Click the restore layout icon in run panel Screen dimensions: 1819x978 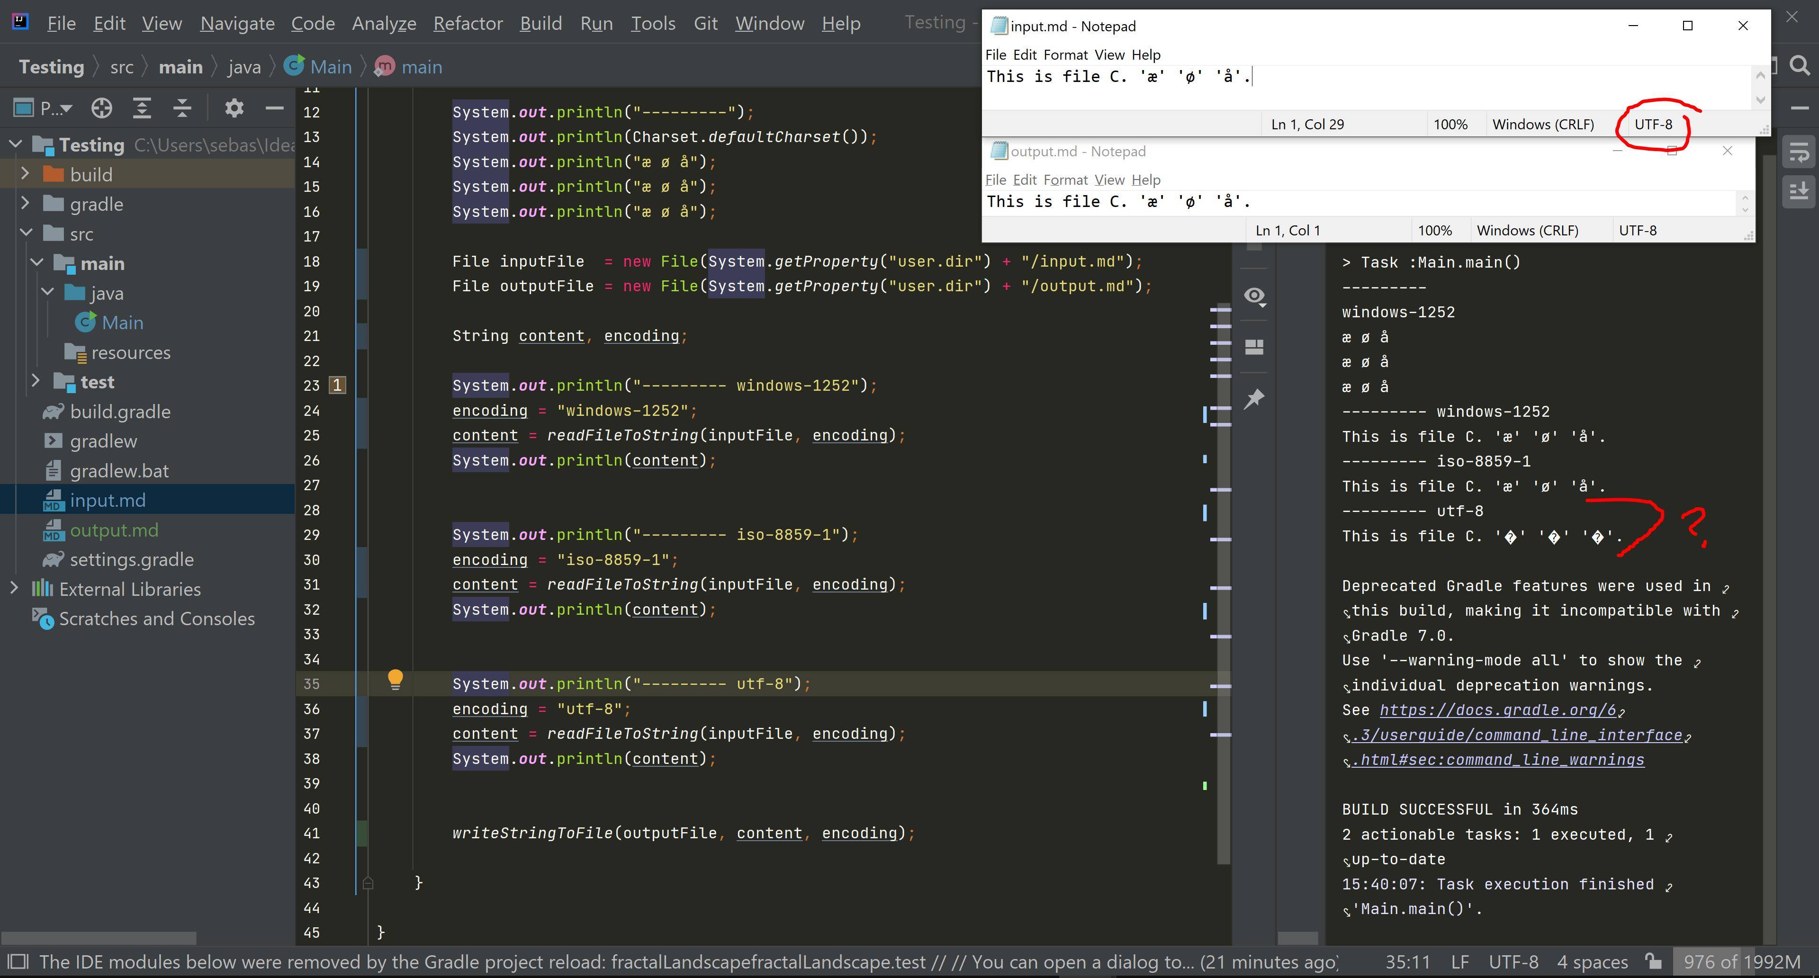point(1254,347)
